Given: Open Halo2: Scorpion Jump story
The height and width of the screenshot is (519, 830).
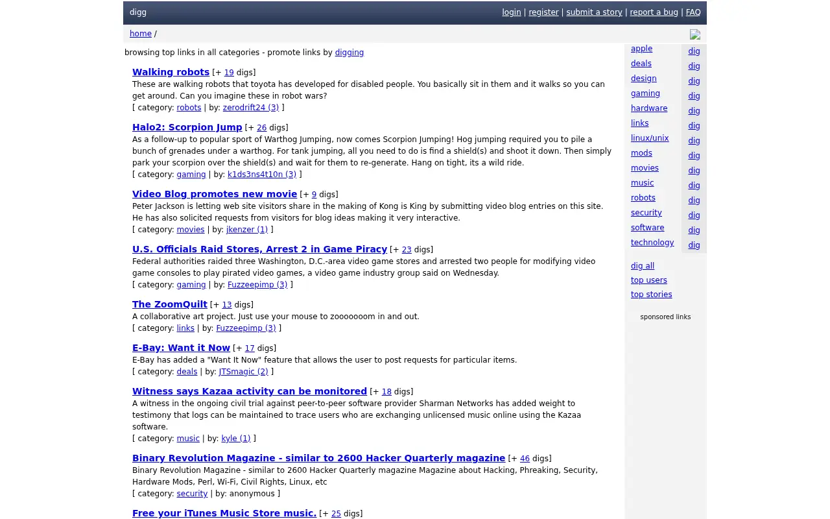Looking at the screenshot, I should [187, 127].
